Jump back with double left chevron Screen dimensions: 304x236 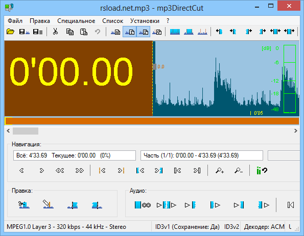60,170
